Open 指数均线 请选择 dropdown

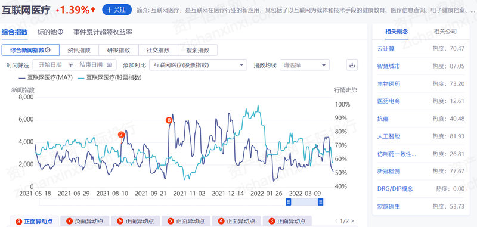point(305,65)
